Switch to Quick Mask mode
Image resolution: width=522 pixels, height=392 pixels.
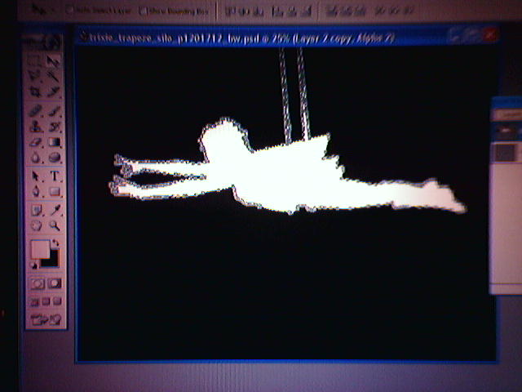55,283
